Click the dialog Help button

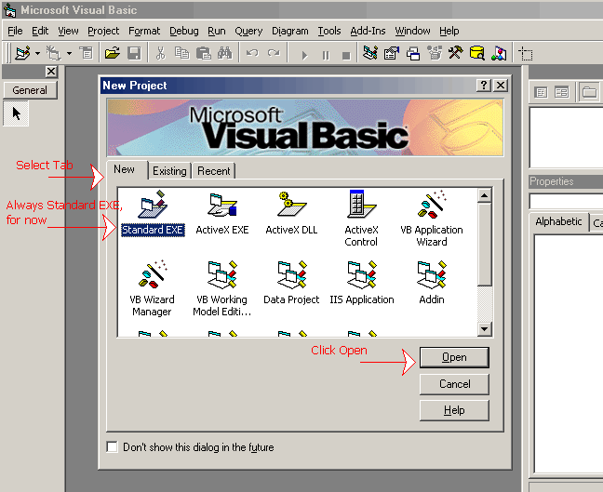[x=454, y=410]
